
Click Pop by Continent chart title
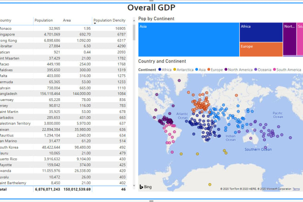157,18
